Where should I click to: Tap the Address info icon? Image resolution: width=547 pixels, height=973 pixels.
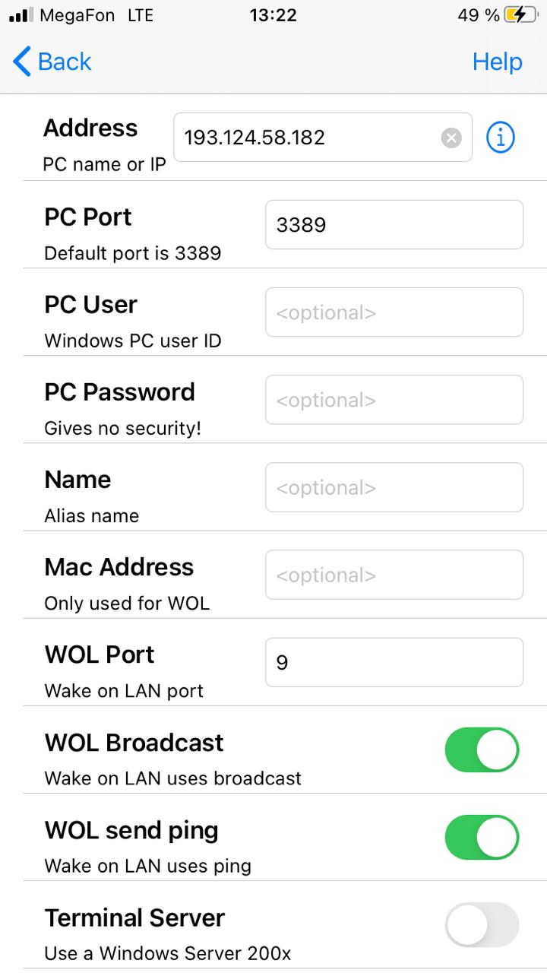click(500, 138)
